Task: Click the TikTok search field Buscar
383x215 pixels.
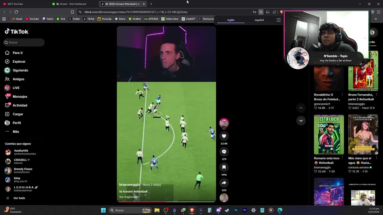Action: point(24,42)
